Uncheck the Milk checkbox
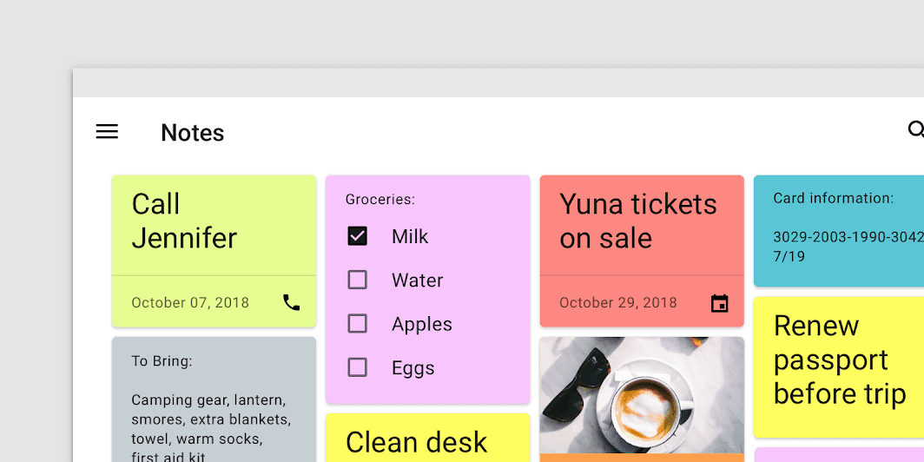924x462 pixels. (357, 236)
